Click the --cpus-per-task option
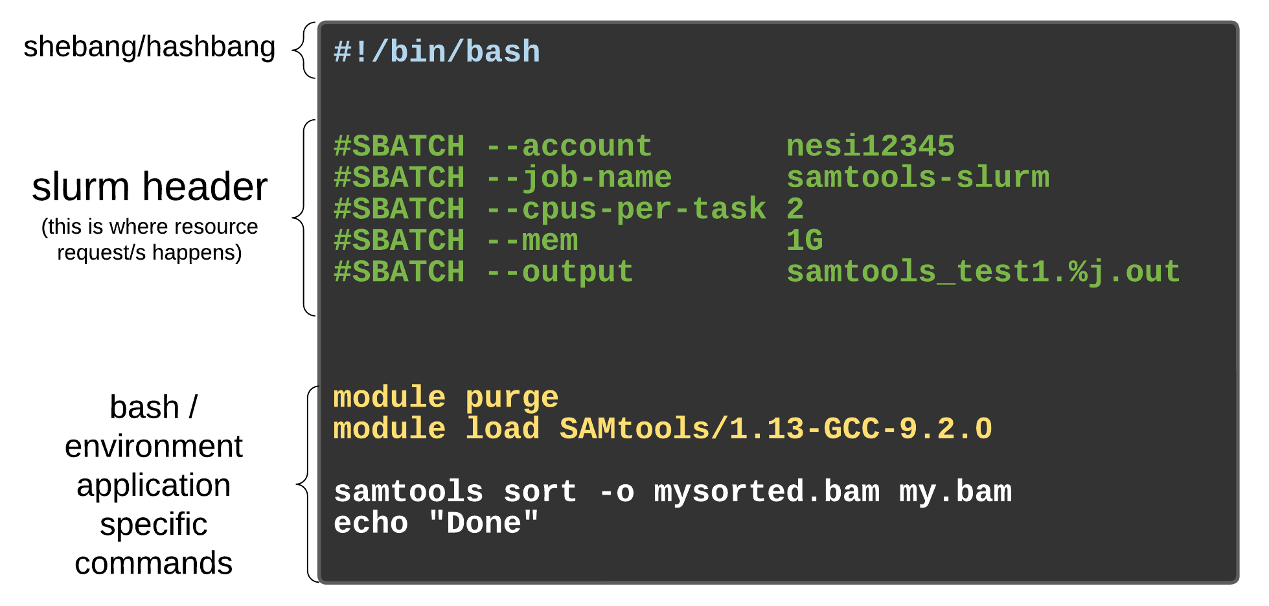1269x606 pixels. 626,209
